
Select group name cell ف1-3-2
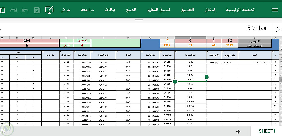190,119
